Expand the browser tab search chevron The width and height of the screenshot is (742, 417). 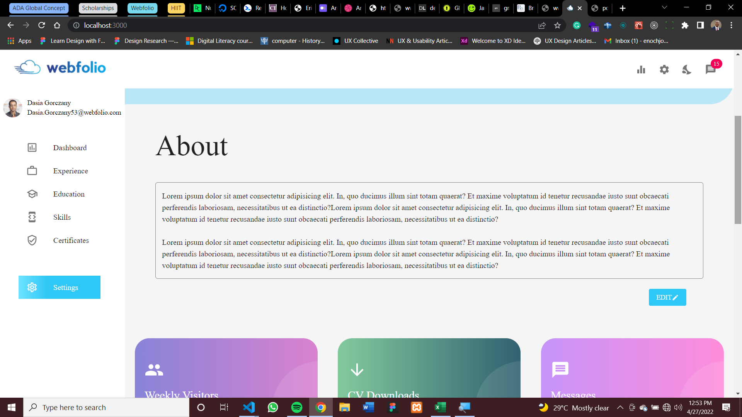[664, 8]
